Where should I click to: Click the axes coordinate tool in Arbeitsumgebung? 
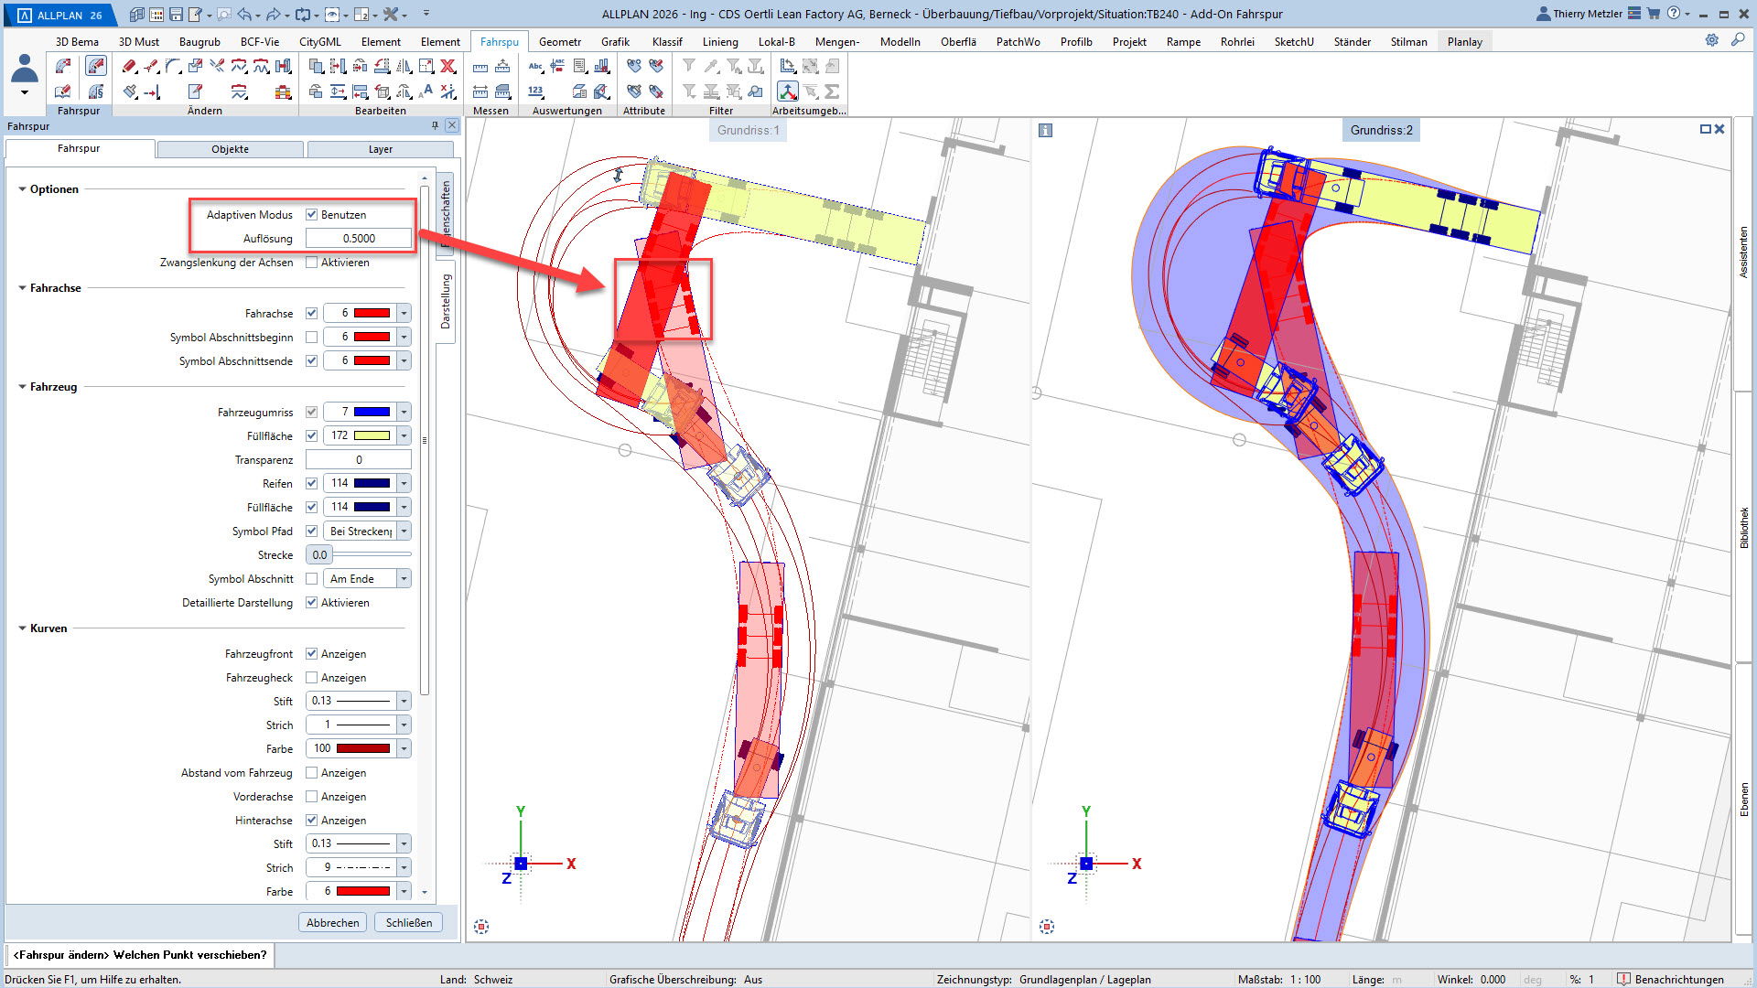point(787,91)
